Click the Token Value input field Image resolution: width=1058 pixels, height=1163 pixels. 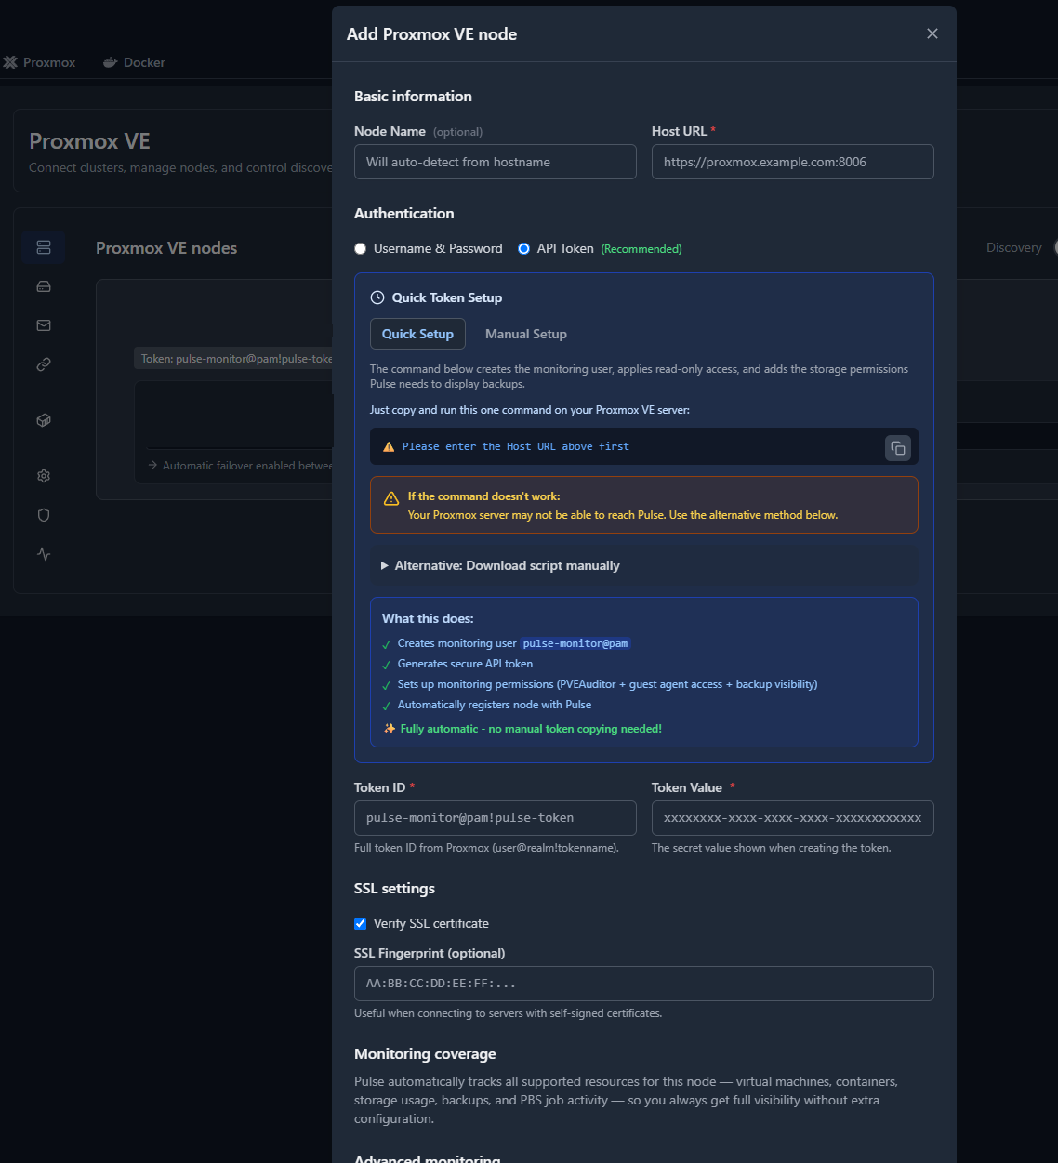793,818
